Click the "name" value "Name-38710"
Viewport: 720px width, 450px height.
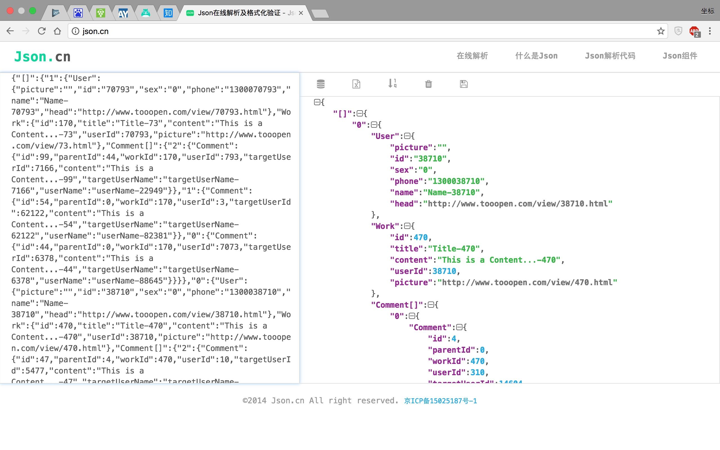click(x=451, y=193)
